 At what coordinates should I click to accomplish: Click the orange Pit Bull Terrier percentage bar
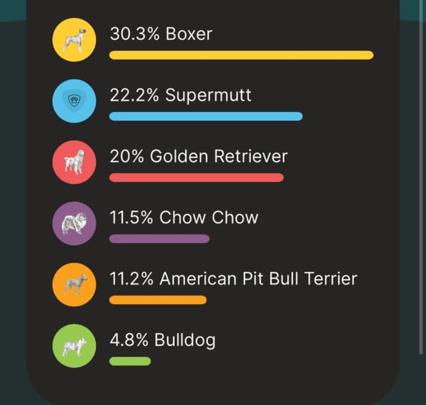click(x=158, y=300)
